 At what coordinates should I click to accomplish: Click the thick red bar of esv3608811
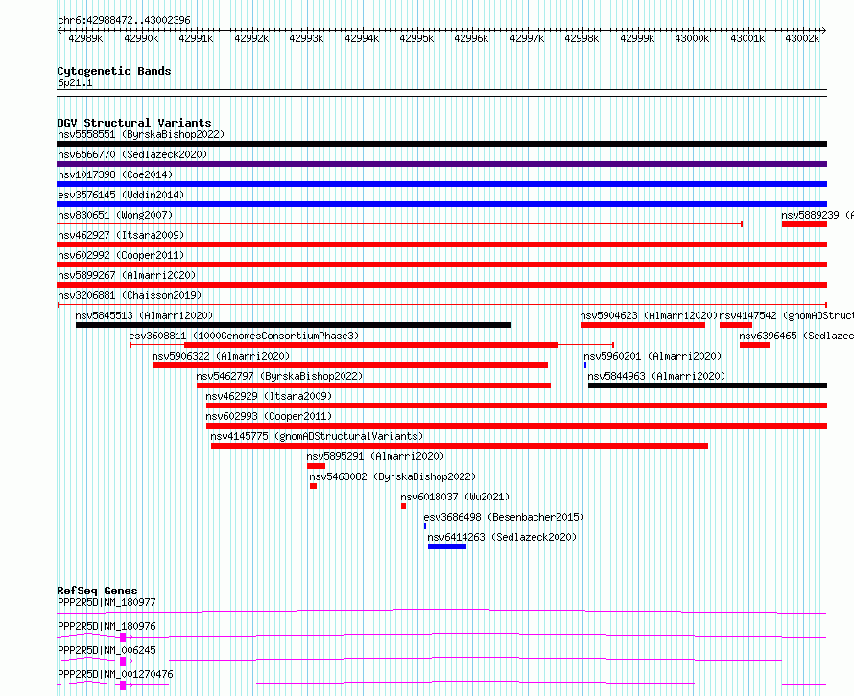(371, 345)
